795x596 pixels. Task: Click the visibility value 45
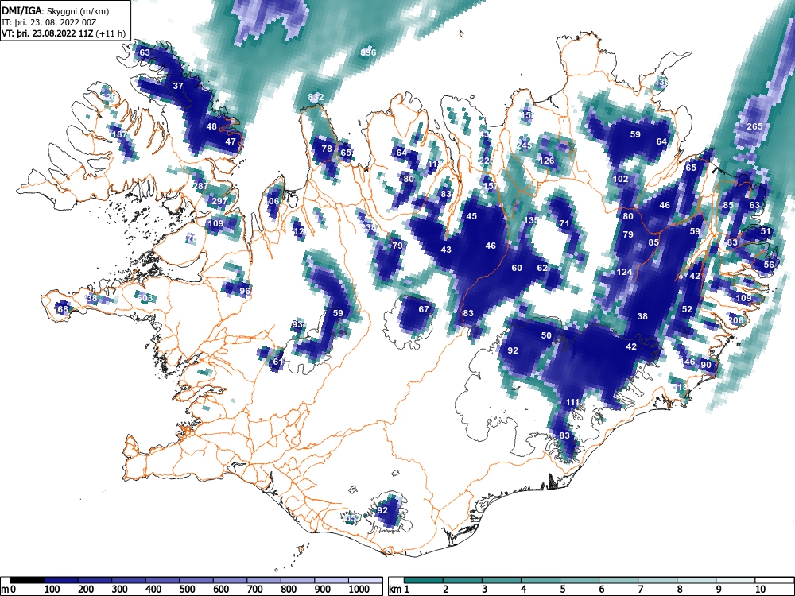(x=471, y=216)
